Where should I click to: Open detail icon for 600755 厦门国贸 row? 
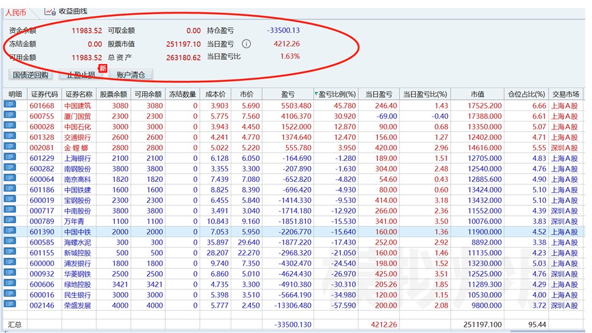[10, 115]
